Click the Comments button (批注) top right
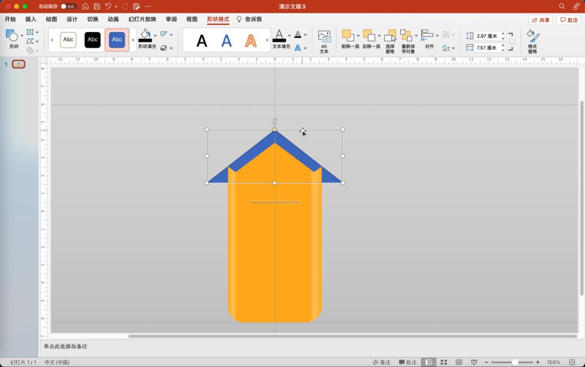Viewport: 585px width, 367px height. pyautogui.click(x=569, y=20)
